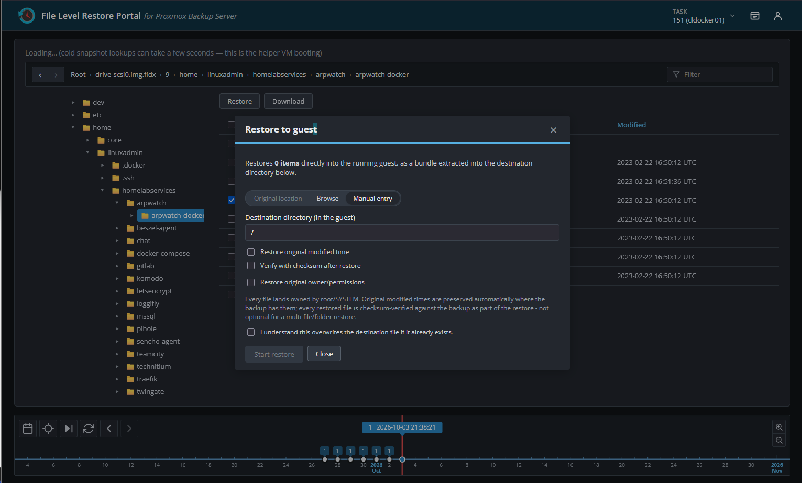This screenshot has width=802, height=483.
Task: Click the Filter search field
Action: (720, 74)
